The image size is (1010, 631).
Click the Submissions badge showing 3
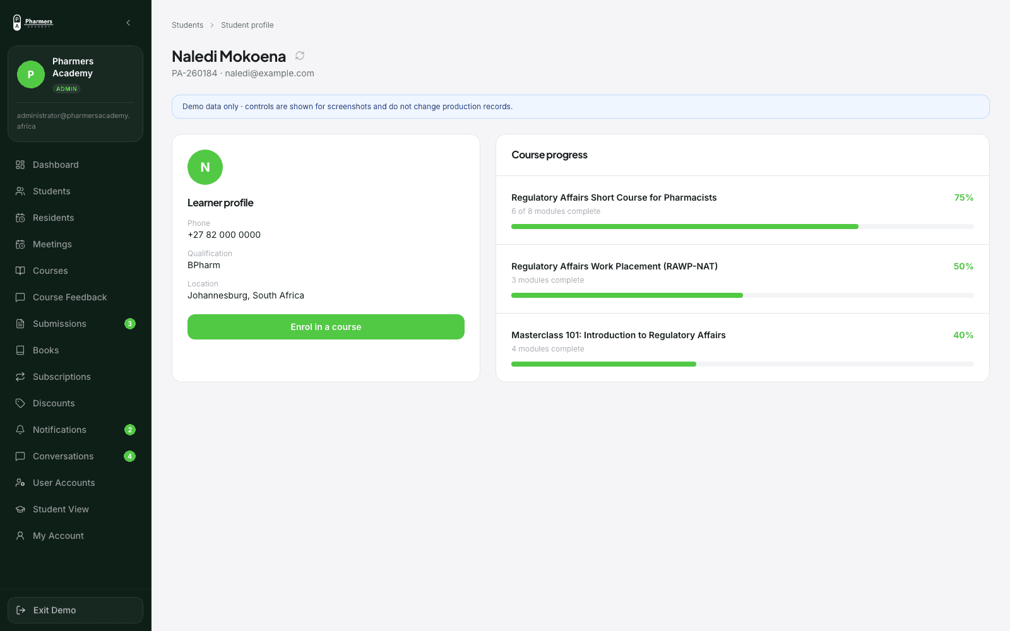(x=130, y=324)
